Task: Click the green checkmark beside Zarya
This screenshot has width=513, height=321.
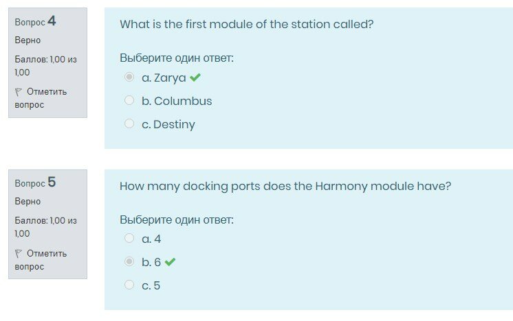Action: [x=195, y=78]
